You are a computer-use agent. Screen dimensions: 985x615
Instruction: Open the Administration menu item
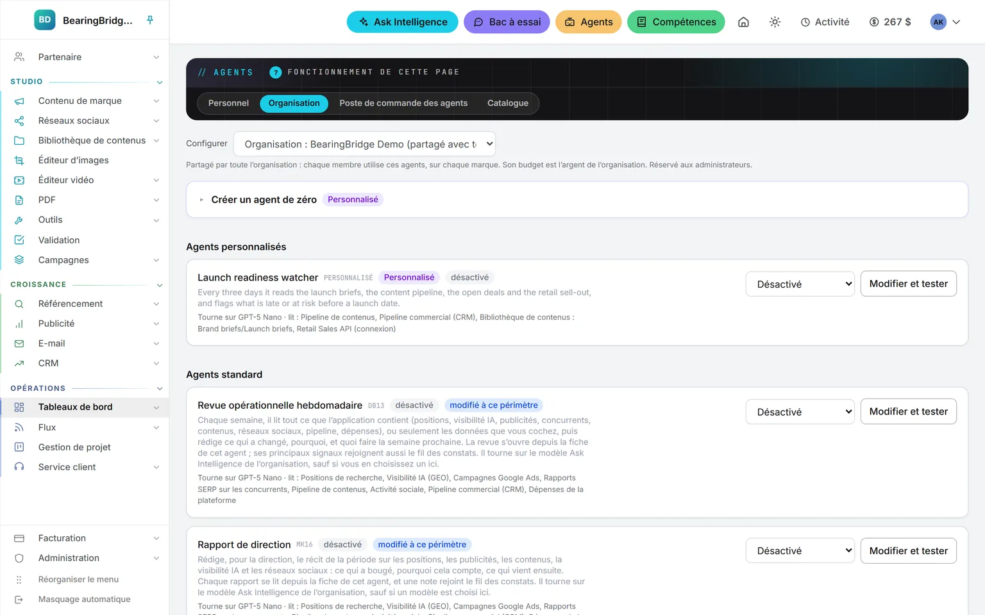tap(85, 558)
